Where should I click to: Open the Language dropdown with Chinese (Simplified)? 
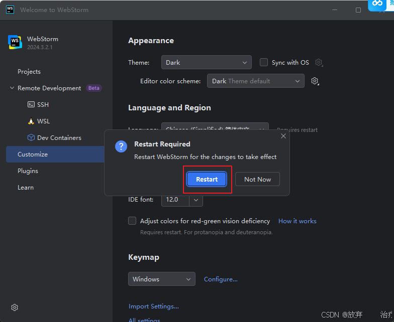(x=215, y=126)
